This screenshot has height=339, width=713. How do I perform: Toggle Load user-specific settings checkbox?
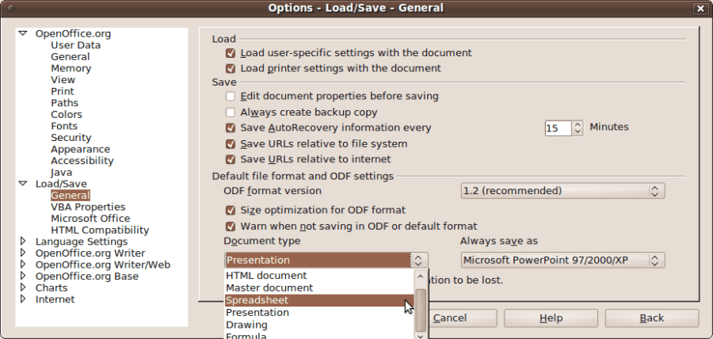point(231,53)
